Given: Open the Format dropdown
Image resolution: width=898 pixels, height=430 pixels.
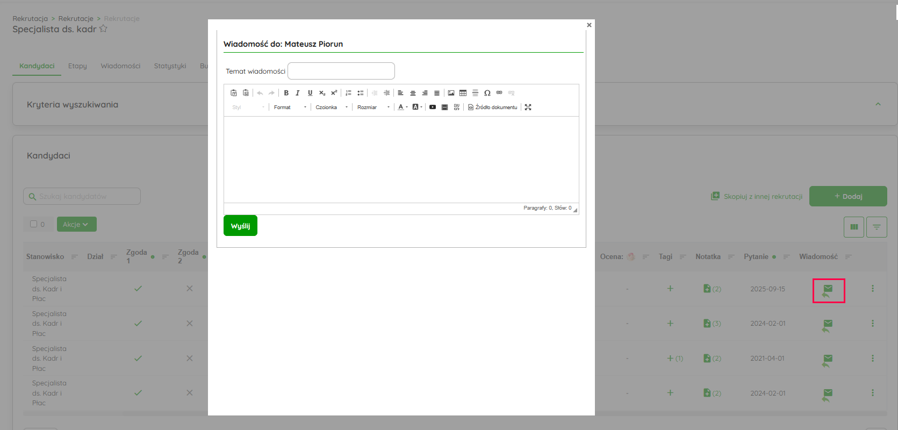Looking at the screenshot, I should pyautogui.click(x=290, y=107).
